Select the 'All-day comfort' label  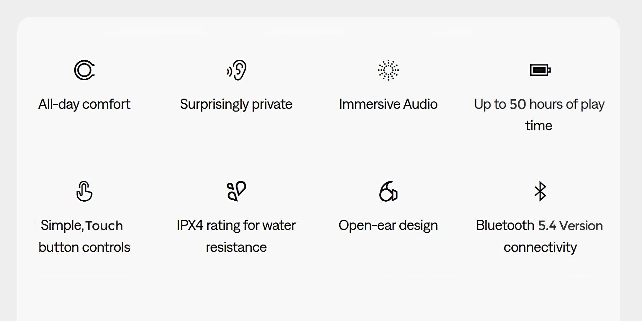[x=84, y=104]
